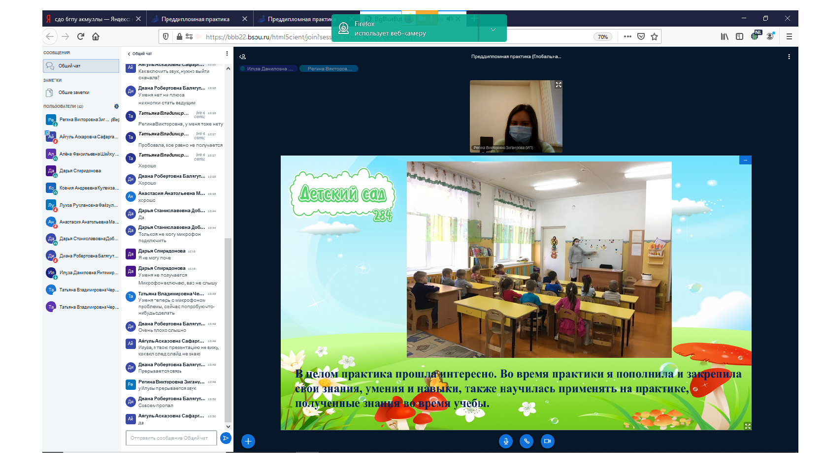Click the chat message input field

point(171,438)
